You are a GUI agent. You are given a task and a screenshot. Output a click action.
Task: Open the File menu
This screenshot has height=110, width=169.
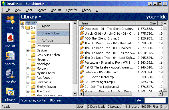click(x=8, y=10)
